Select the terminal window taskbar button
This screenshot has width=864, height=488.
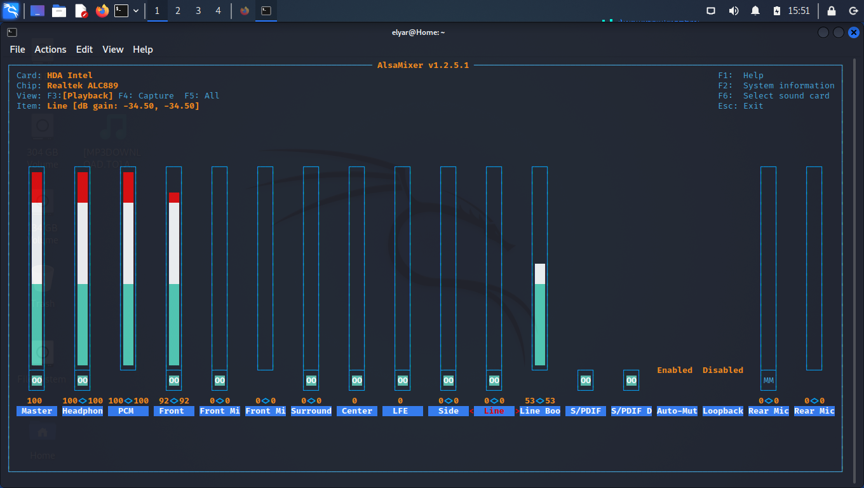point(266,11)
